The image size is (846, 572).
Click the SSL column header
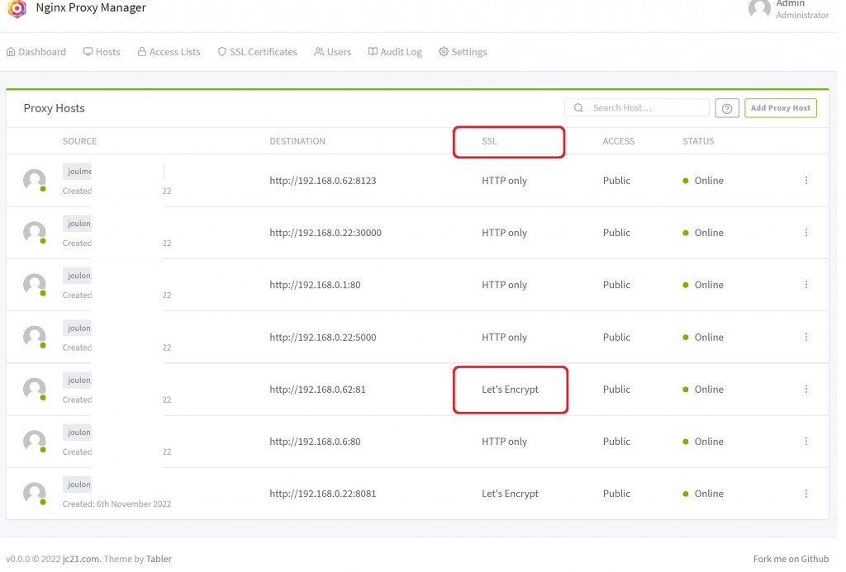(x=489, y=141)
